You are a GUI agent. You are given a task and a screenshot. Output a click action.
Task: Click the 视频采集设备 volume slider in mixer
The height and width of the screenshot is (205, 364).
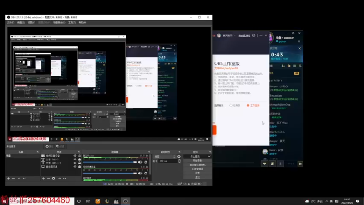110,173
